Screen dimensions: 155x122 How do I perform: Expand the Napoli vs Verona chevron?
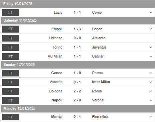point(151,100)
